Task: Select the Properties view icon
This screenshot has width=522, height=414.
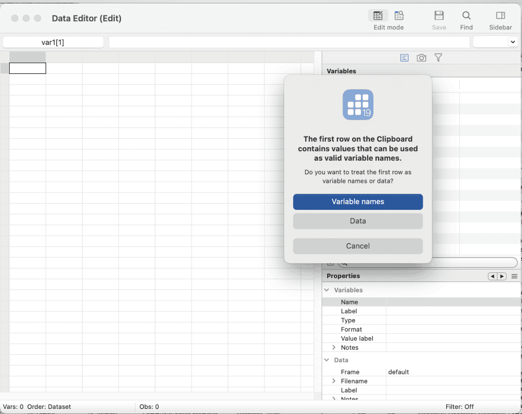Action: pyautogui.click(x=404, y=58)
